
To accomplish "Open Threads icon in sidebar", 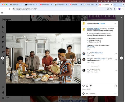I will tap(3, 93).
